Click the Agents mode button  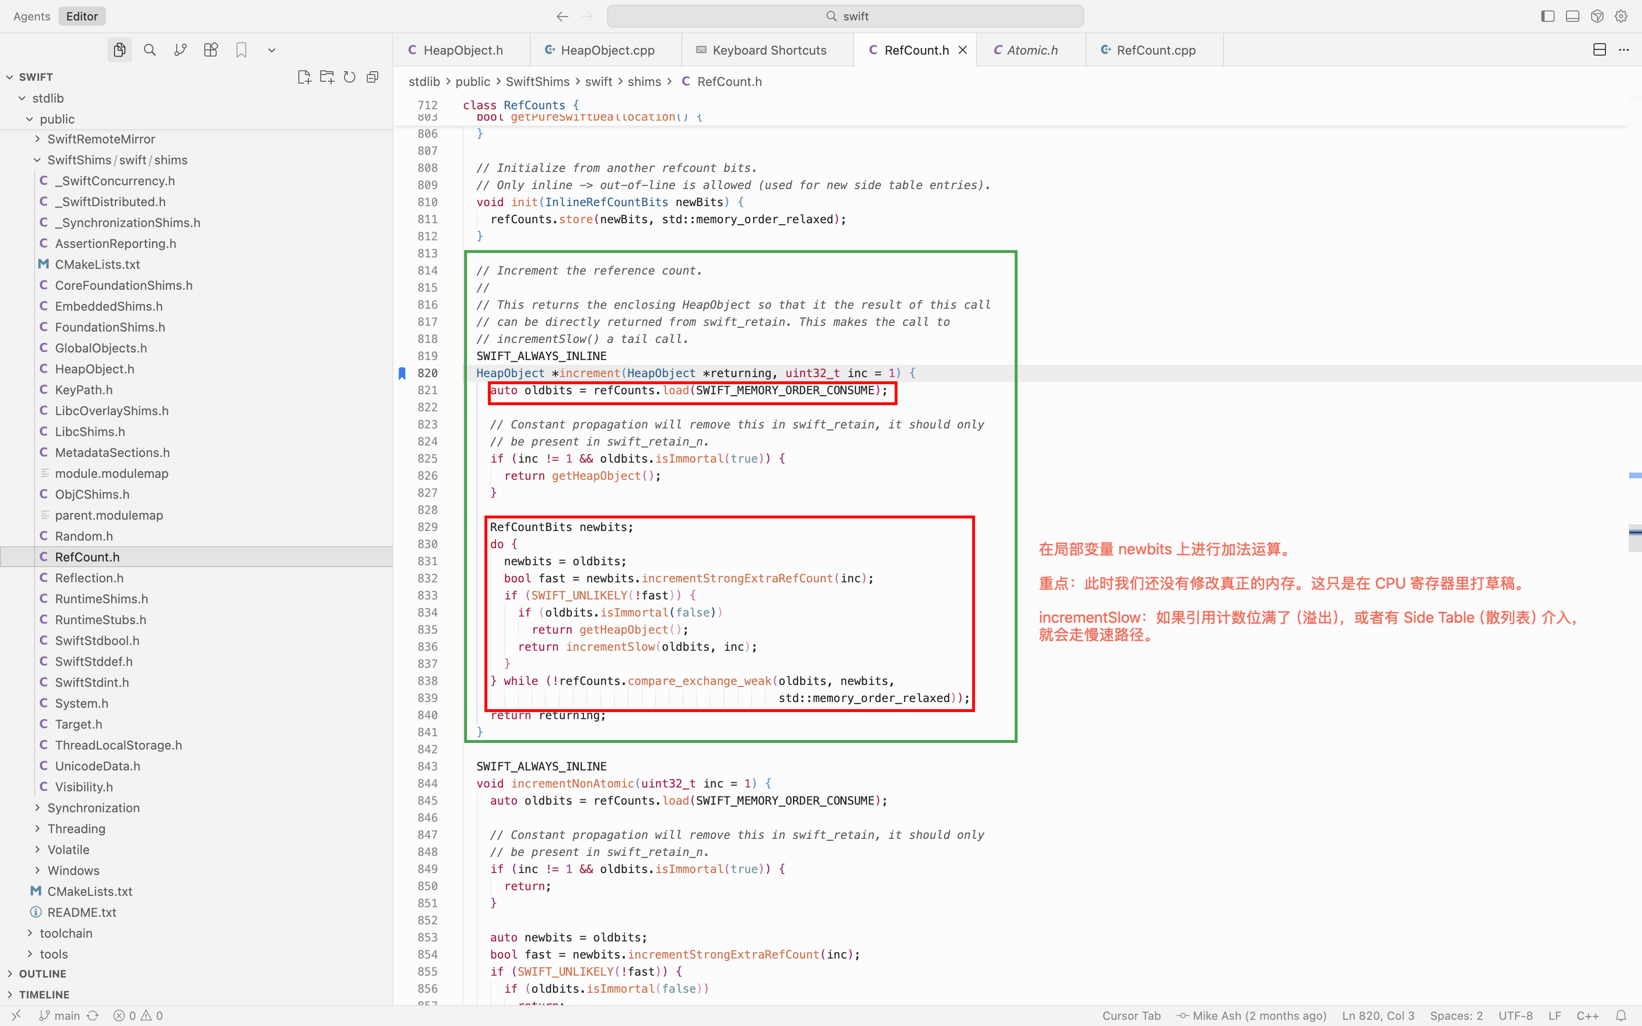click(x=32, y=16)
